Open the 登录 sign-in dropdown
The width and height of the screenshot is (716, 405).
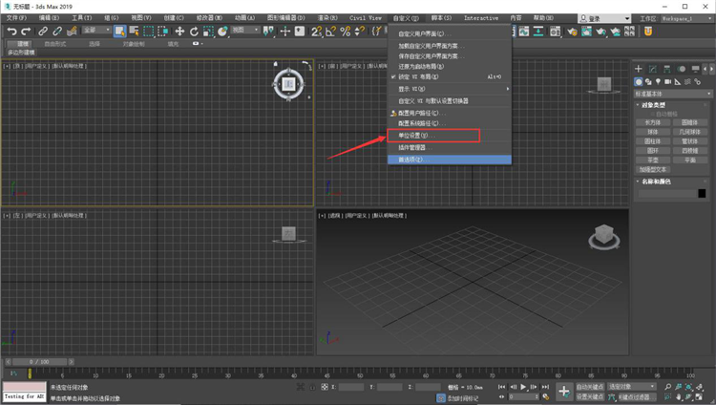click(604, 19)
